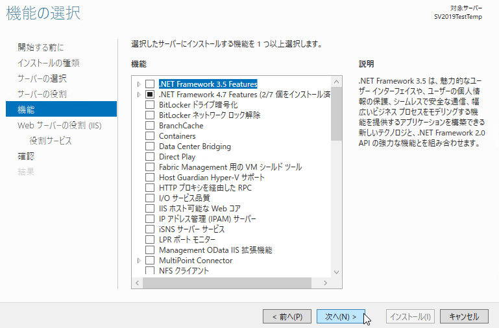The height and width of the screenshot is (328, 499).
Task: Click the 前へ(P) button
Action: click(287, 316)
